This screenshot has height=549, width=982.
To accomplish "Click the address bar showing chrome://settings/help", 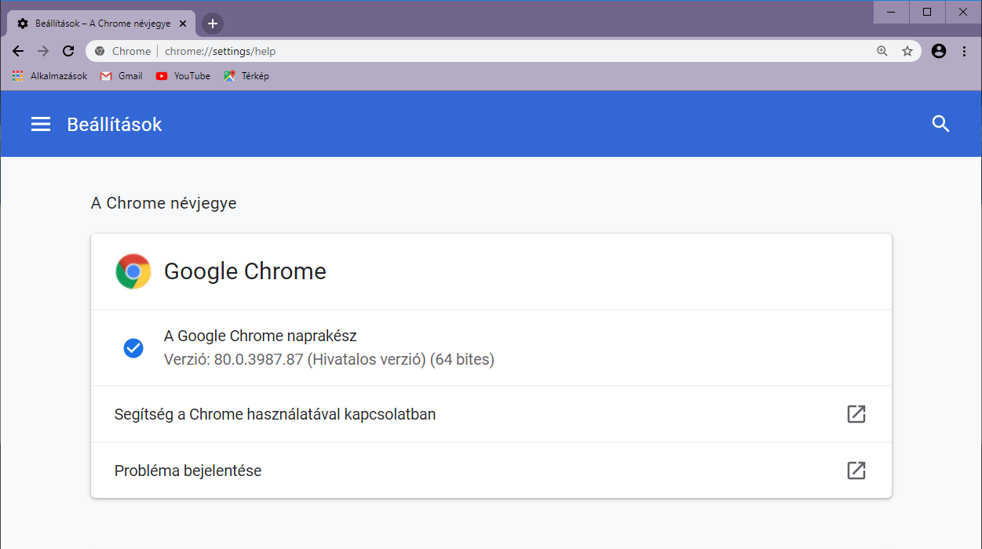I will (x=504, y=51).
